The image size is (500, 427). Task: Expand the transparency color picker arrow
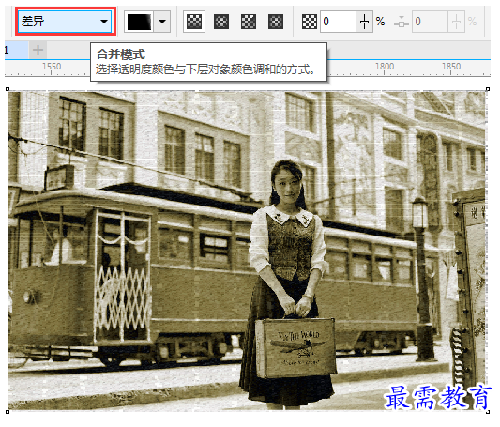(x=162, y=22)
